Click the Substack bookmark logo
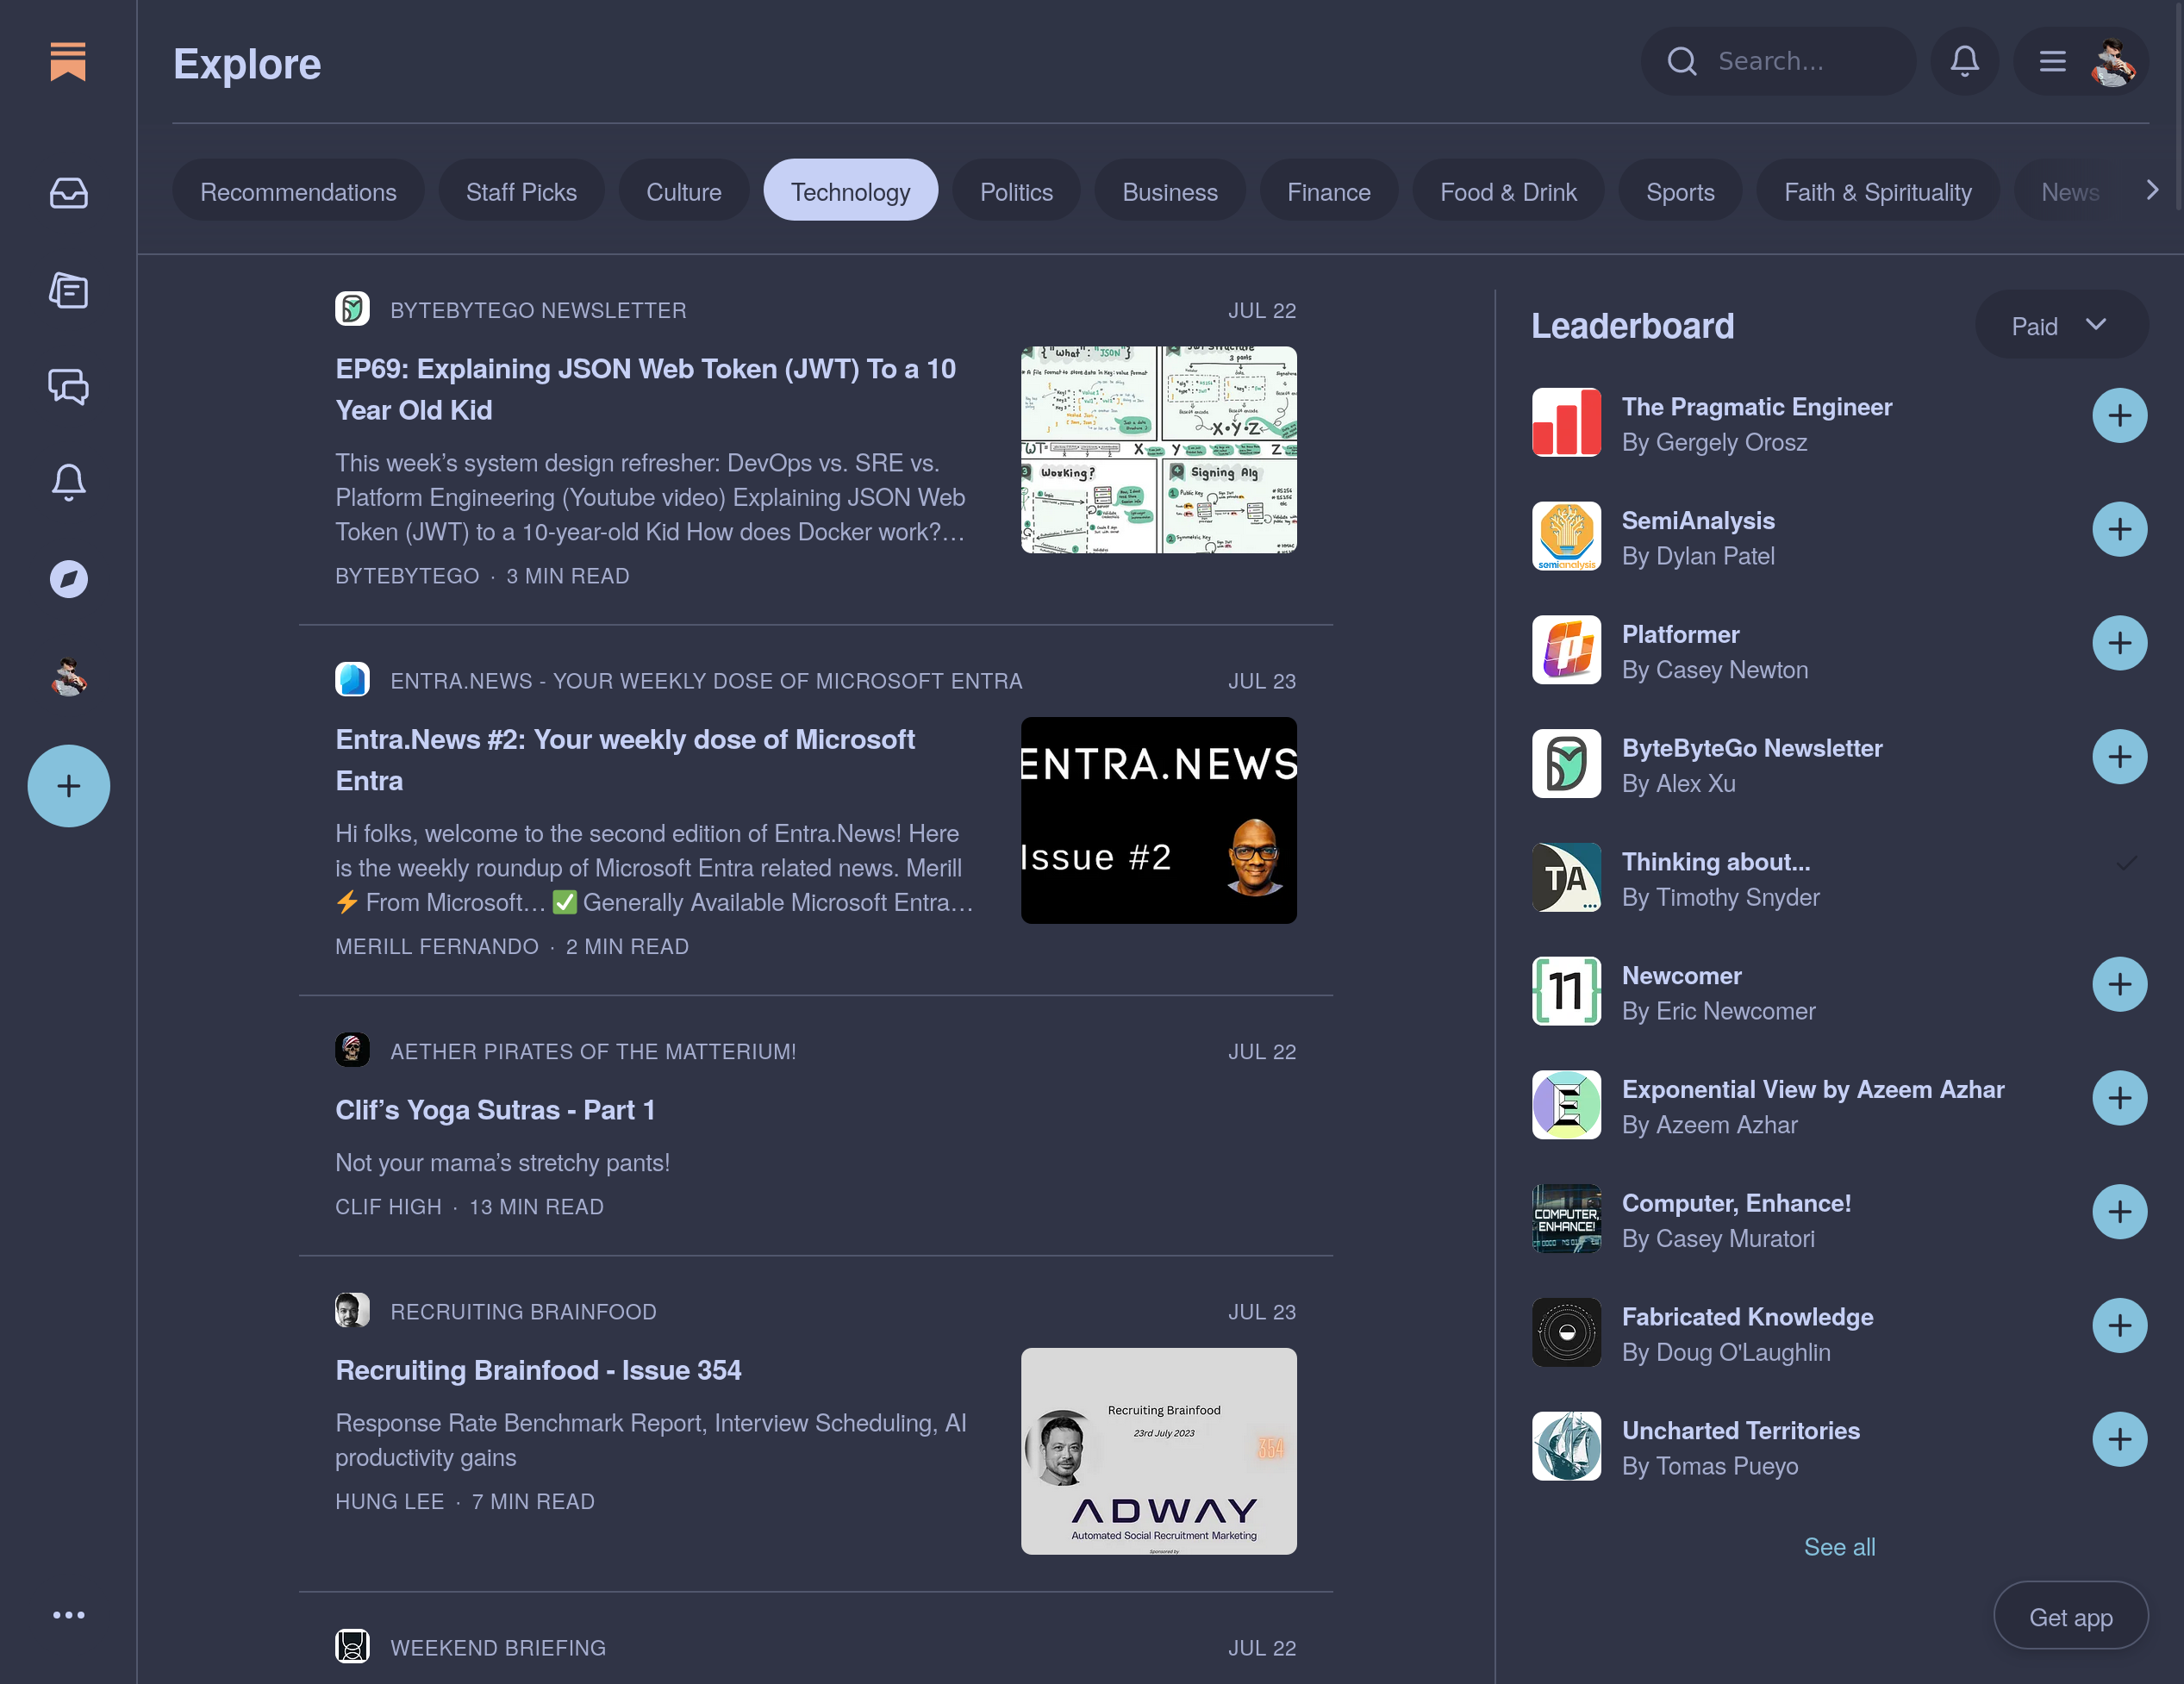Viewport: 2184px width, 1684px height. tap(68, 62)
